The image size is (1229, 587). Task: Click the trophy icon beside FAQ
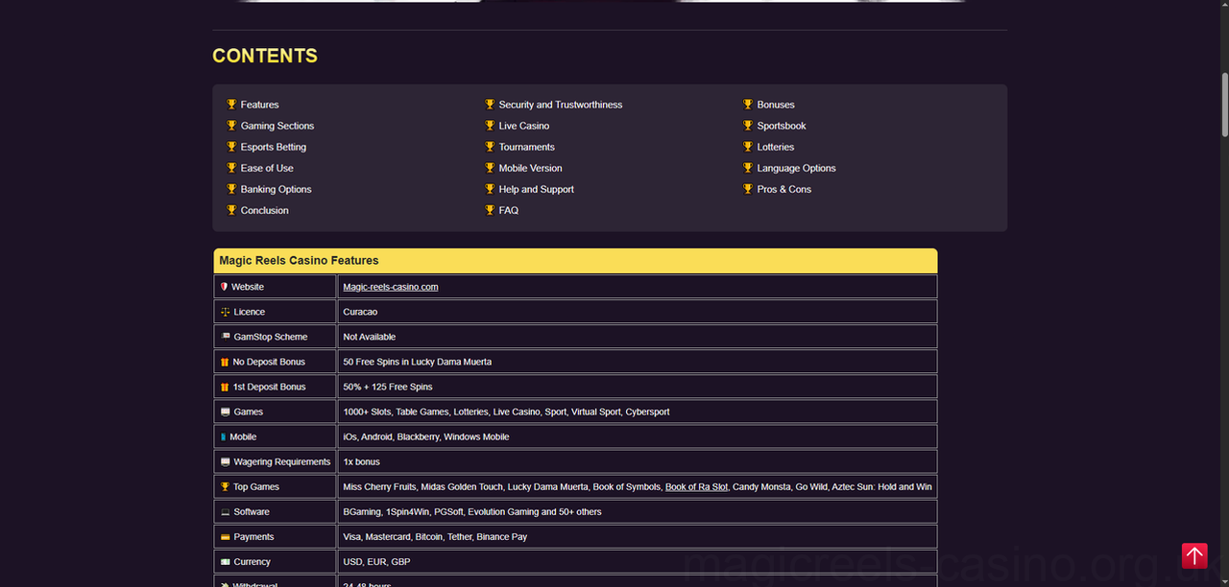[x=490, y=210]
